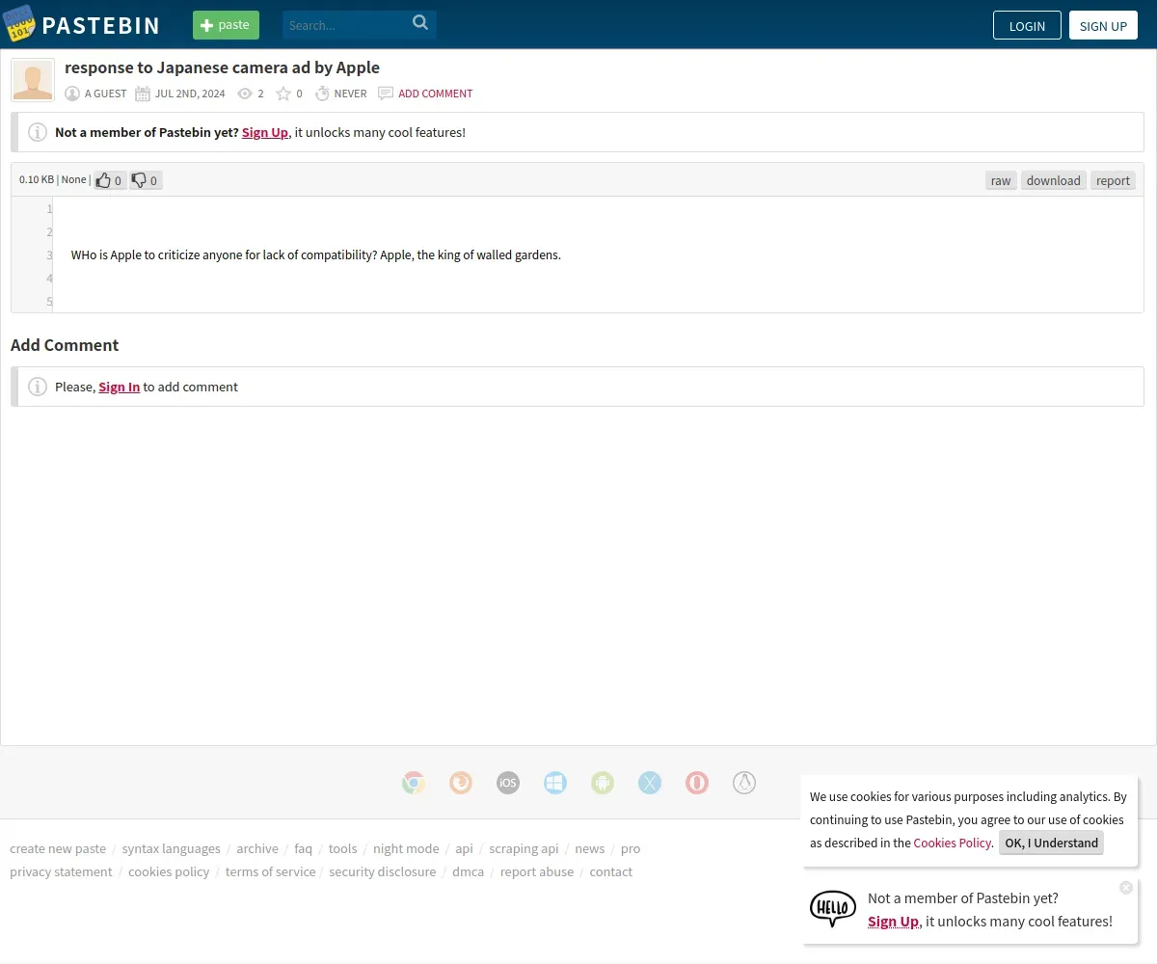Accept cookies with OK, I Understand

(x=1052, y=843)
